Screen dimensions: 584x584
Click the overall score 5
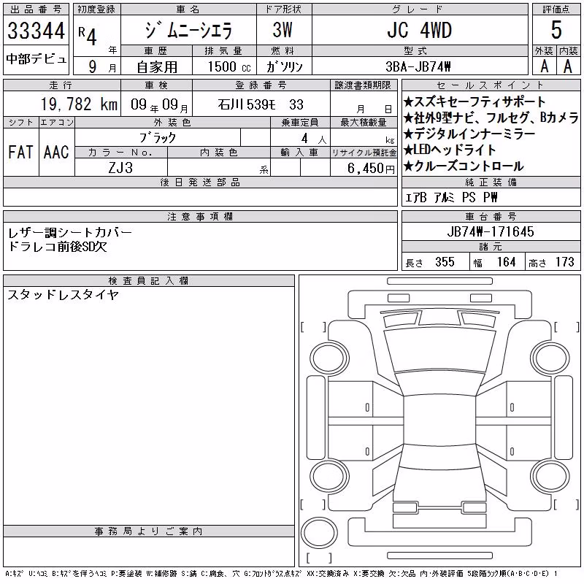pos(556,30)
